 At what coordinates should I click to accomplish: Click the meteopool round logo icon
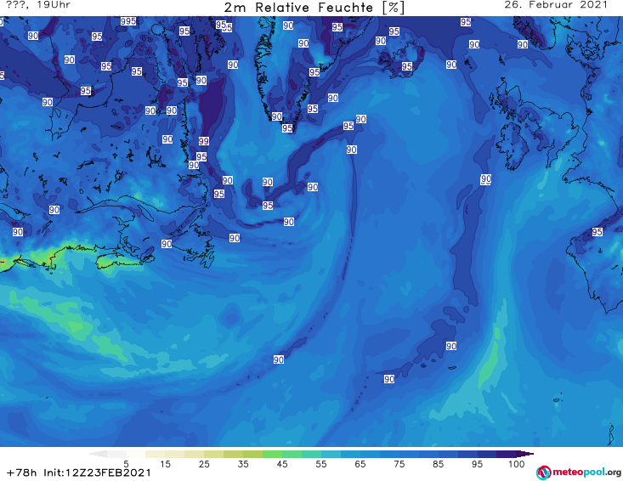[x=543, y=473]
